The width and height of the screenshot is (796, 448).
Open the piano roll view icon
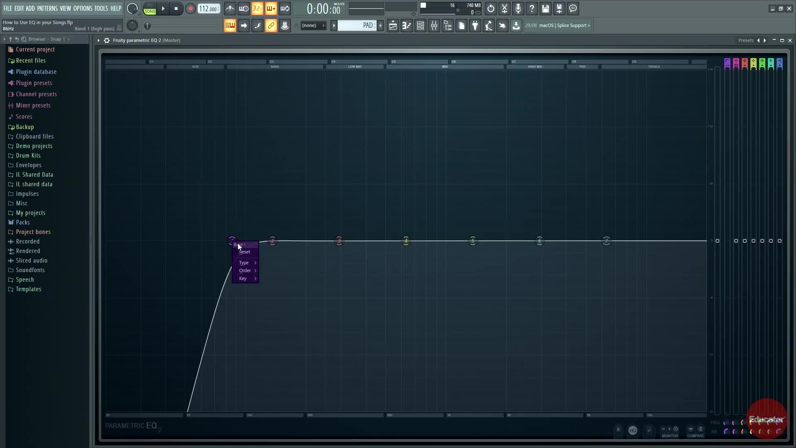pos(407,26)
